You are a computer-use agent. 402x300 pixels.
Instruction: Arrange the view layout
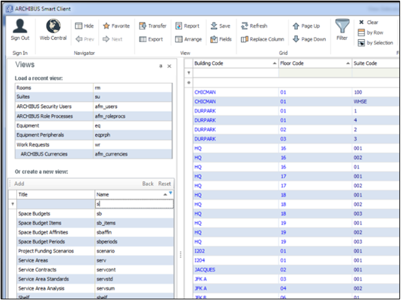point(189,39)
